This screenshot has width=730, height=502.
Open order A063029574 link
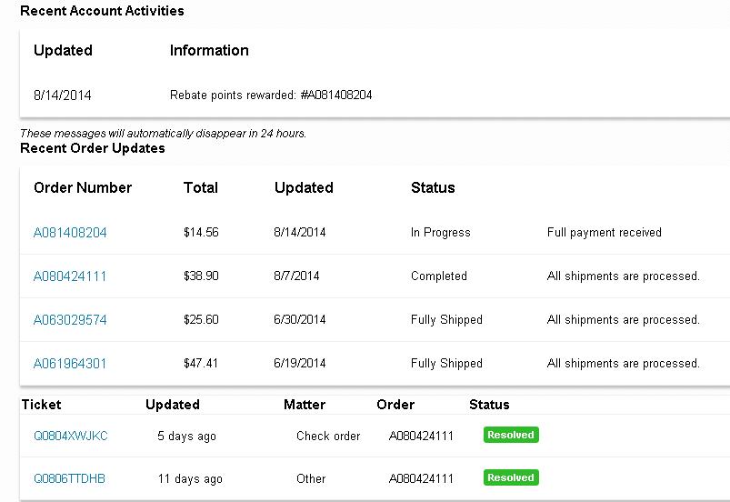pos(70,320)
